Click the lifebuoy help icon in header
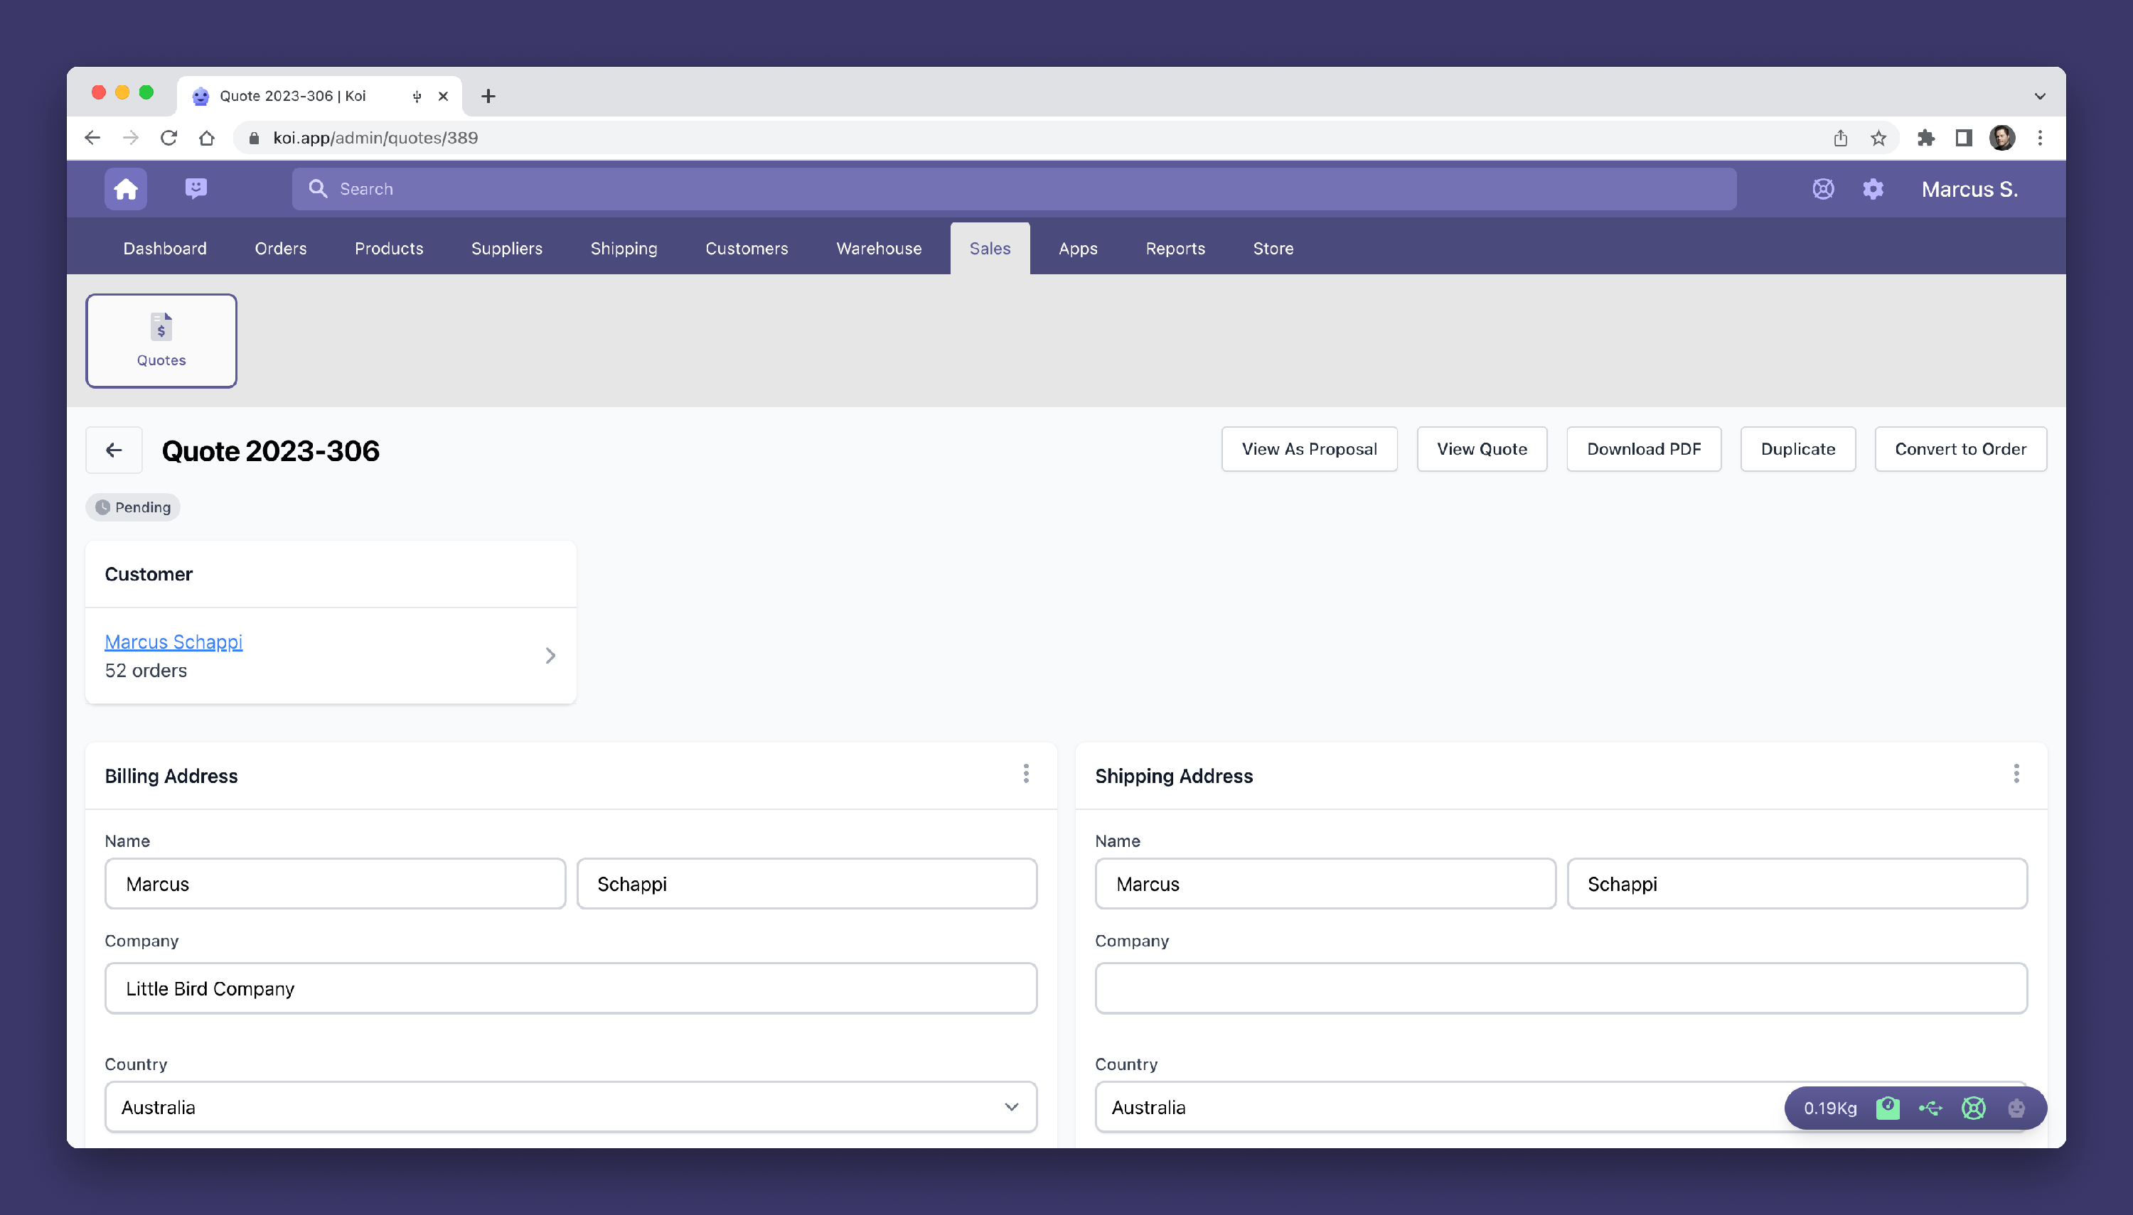Image resolution: width=2133 pixels, height=1215 pixels. [1822, 190]
